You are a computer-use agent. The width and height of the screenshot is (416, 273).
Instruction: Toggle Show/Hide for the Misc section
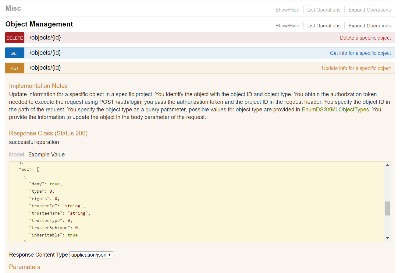[x=287, y=9]
